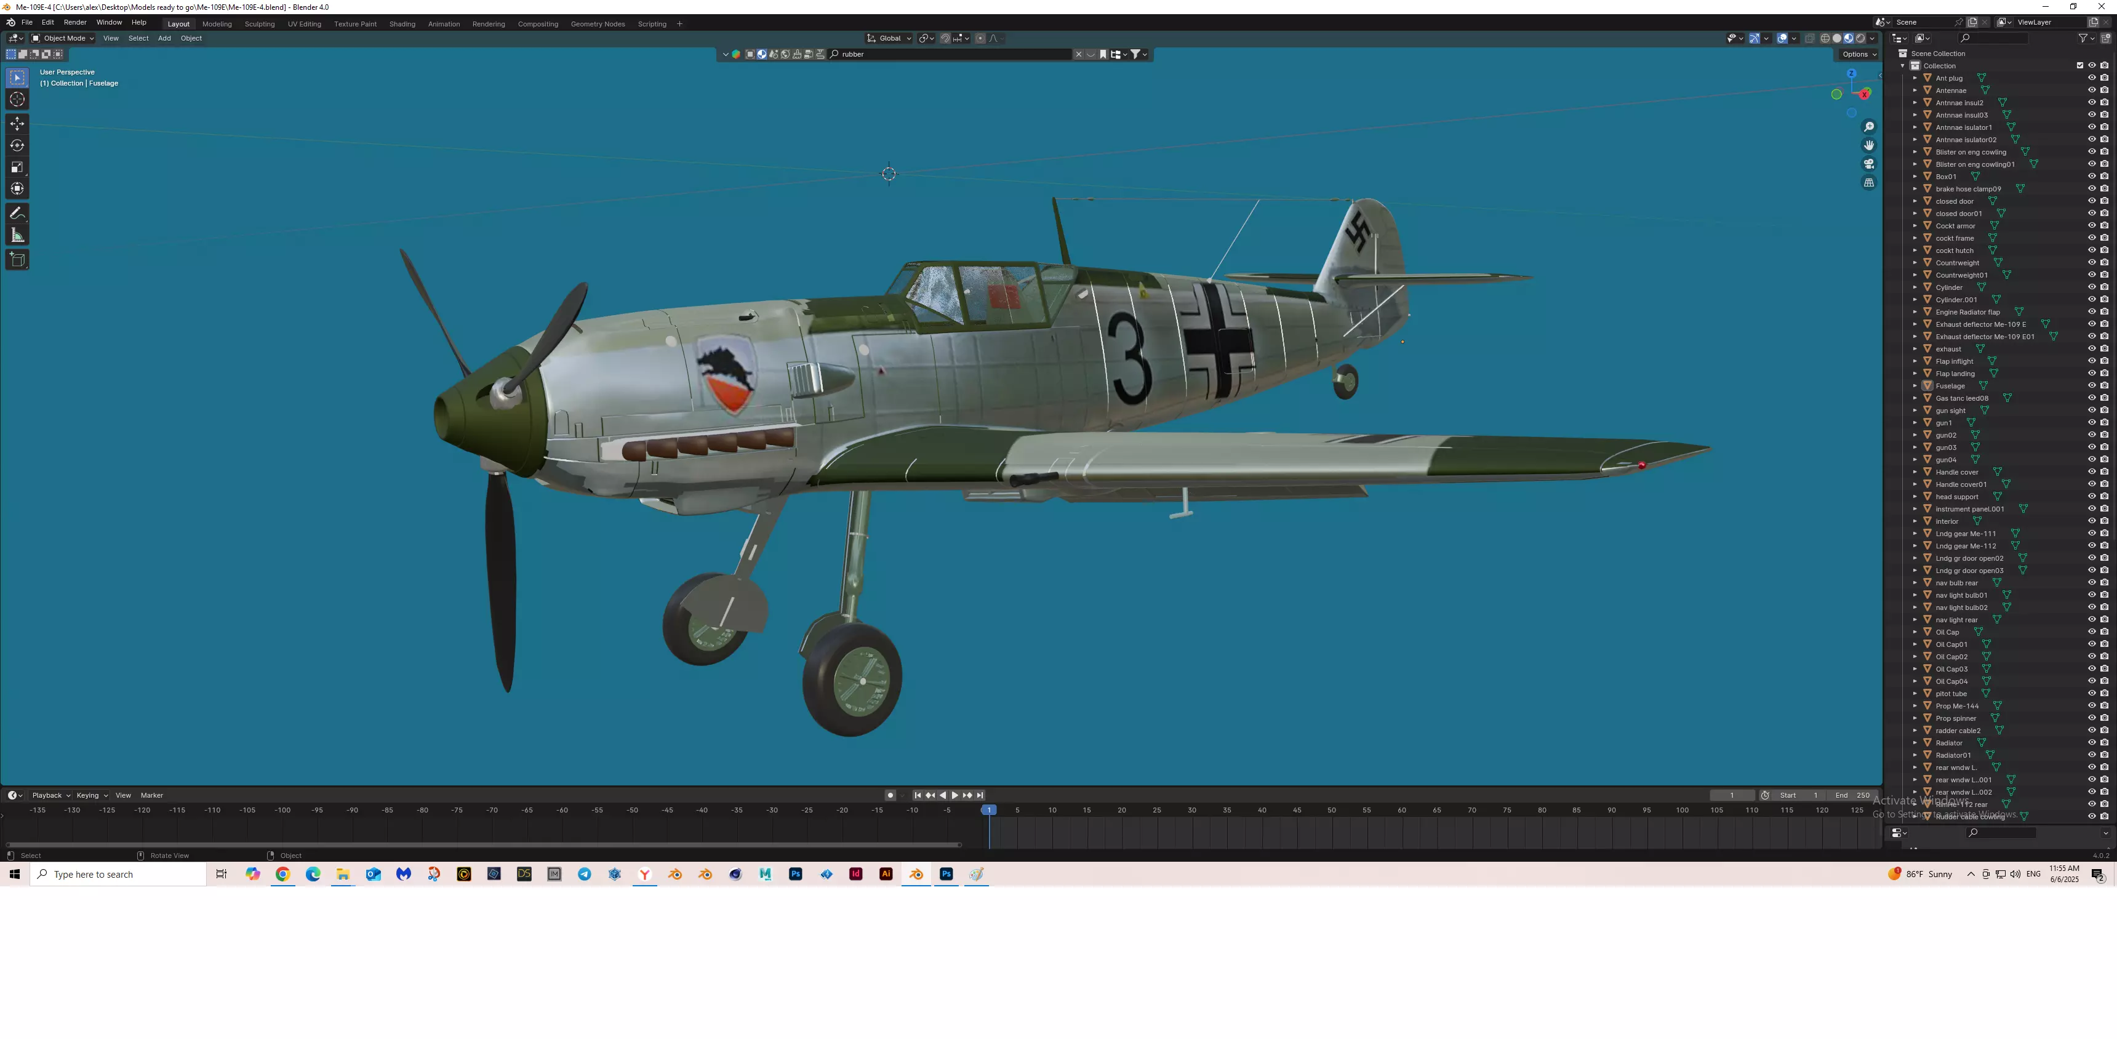Open the Marker menu in timeline

(152, 796)
